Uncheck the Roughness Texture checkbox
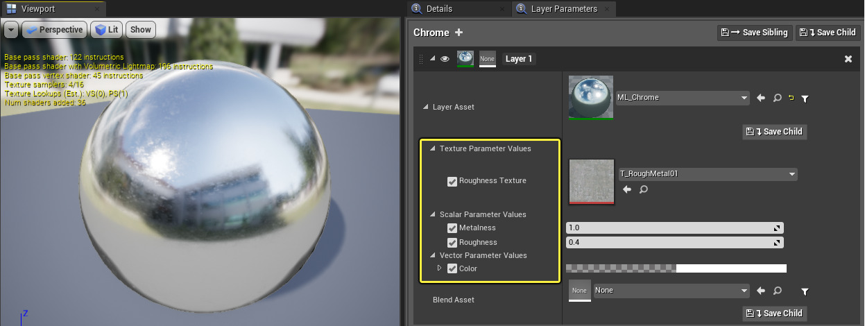Image resolution: width=865 pixels, height=326 pixels. 452,181
